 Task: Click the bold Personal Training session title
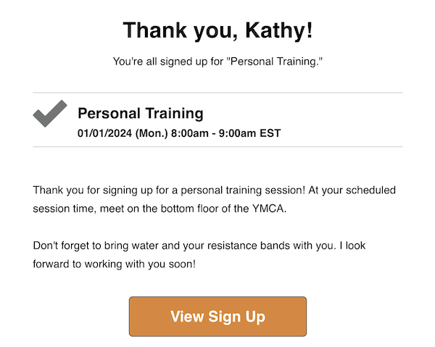coord(141,113)
